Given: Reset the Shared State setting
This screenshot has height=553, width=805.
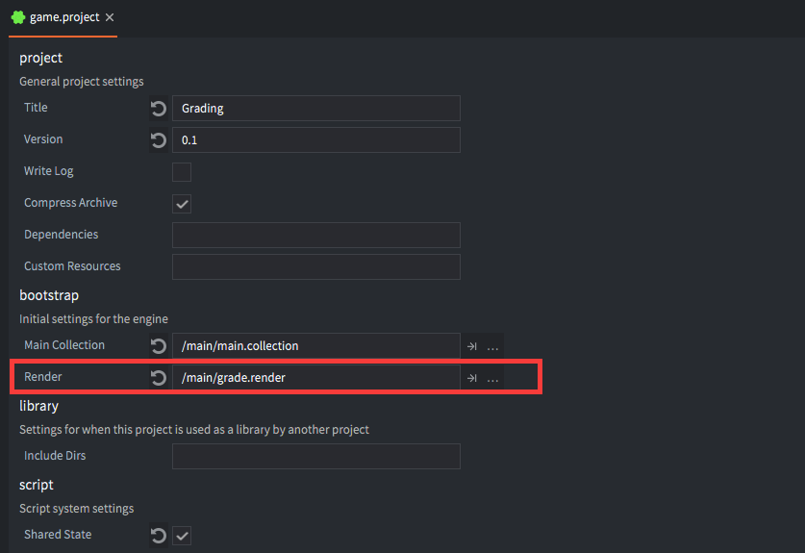Looking at the screenshot, I should click(x=159, y=536).
